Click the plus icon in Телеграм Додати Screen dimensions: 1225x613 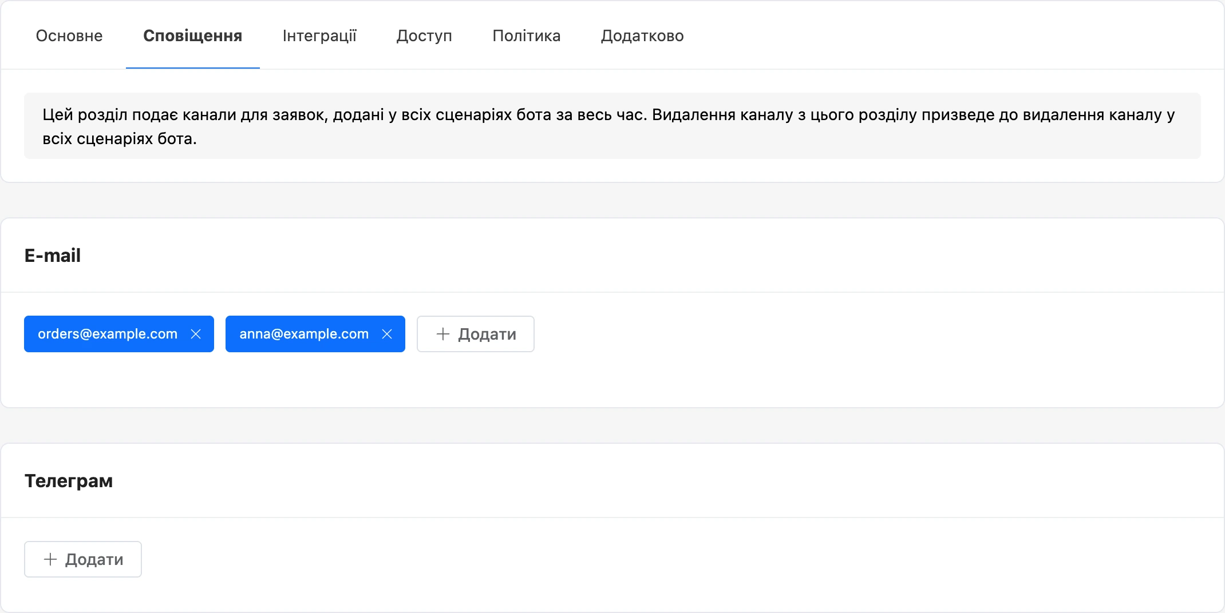coord(50,559)
